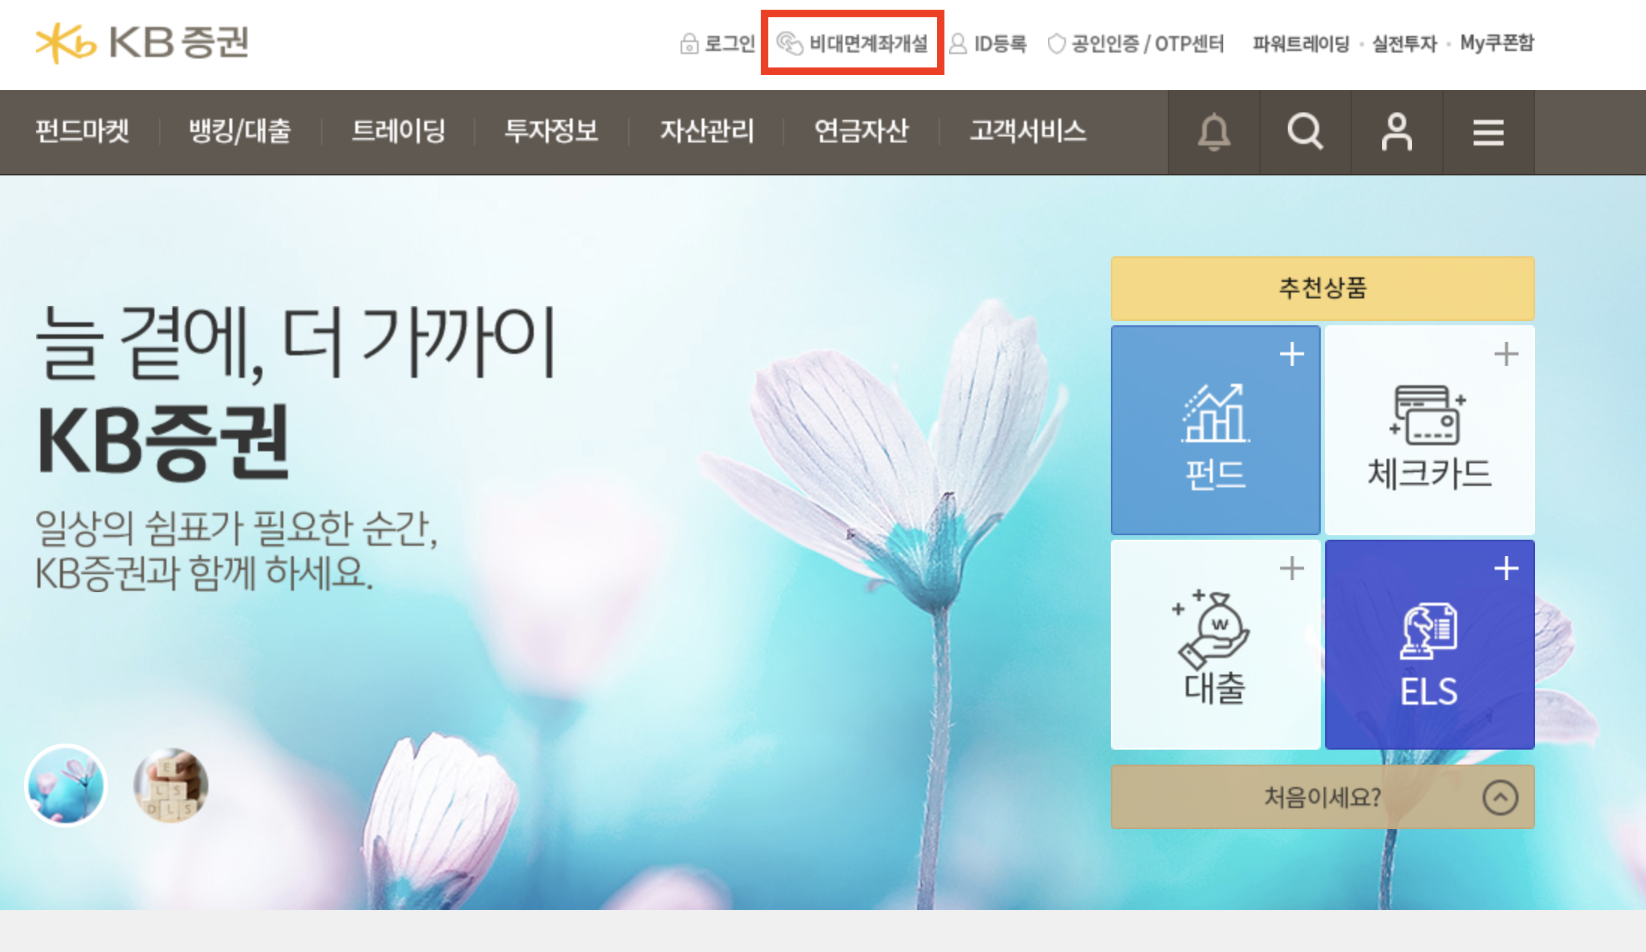1646x952 pixels.
Task: Click plus sign on 체크카드 tile
Action: tap(1506, 354)
